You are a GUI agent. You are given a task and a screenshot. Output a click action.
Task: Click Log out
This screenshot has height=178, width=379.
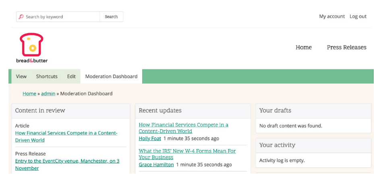[358, 17]
